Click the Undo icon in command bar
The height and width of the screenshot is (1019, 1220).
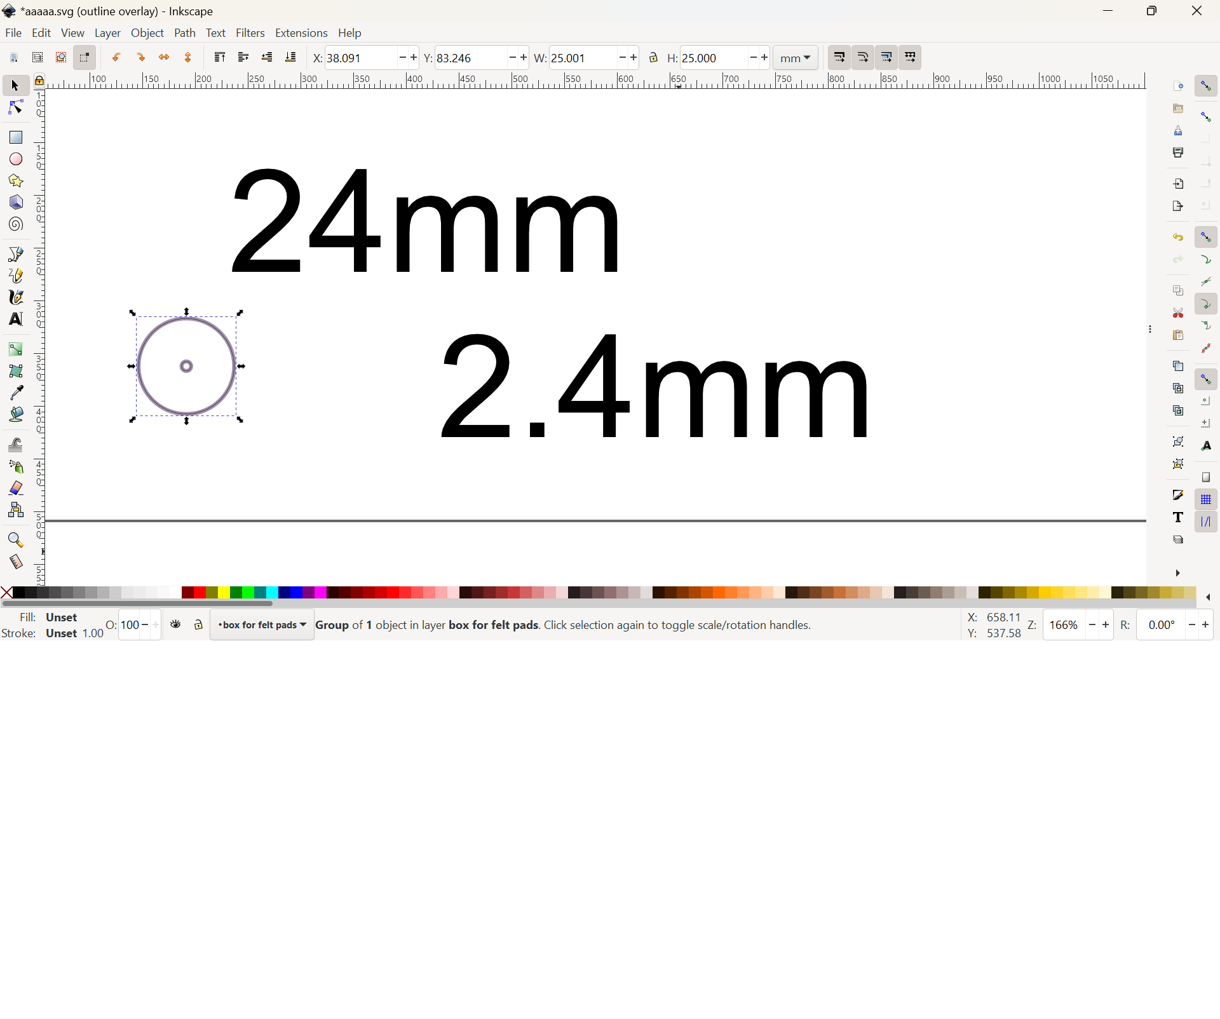pos(1178,237)
